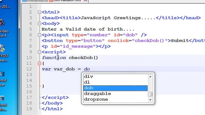Click the opening brace on line 11

point(43,63)
